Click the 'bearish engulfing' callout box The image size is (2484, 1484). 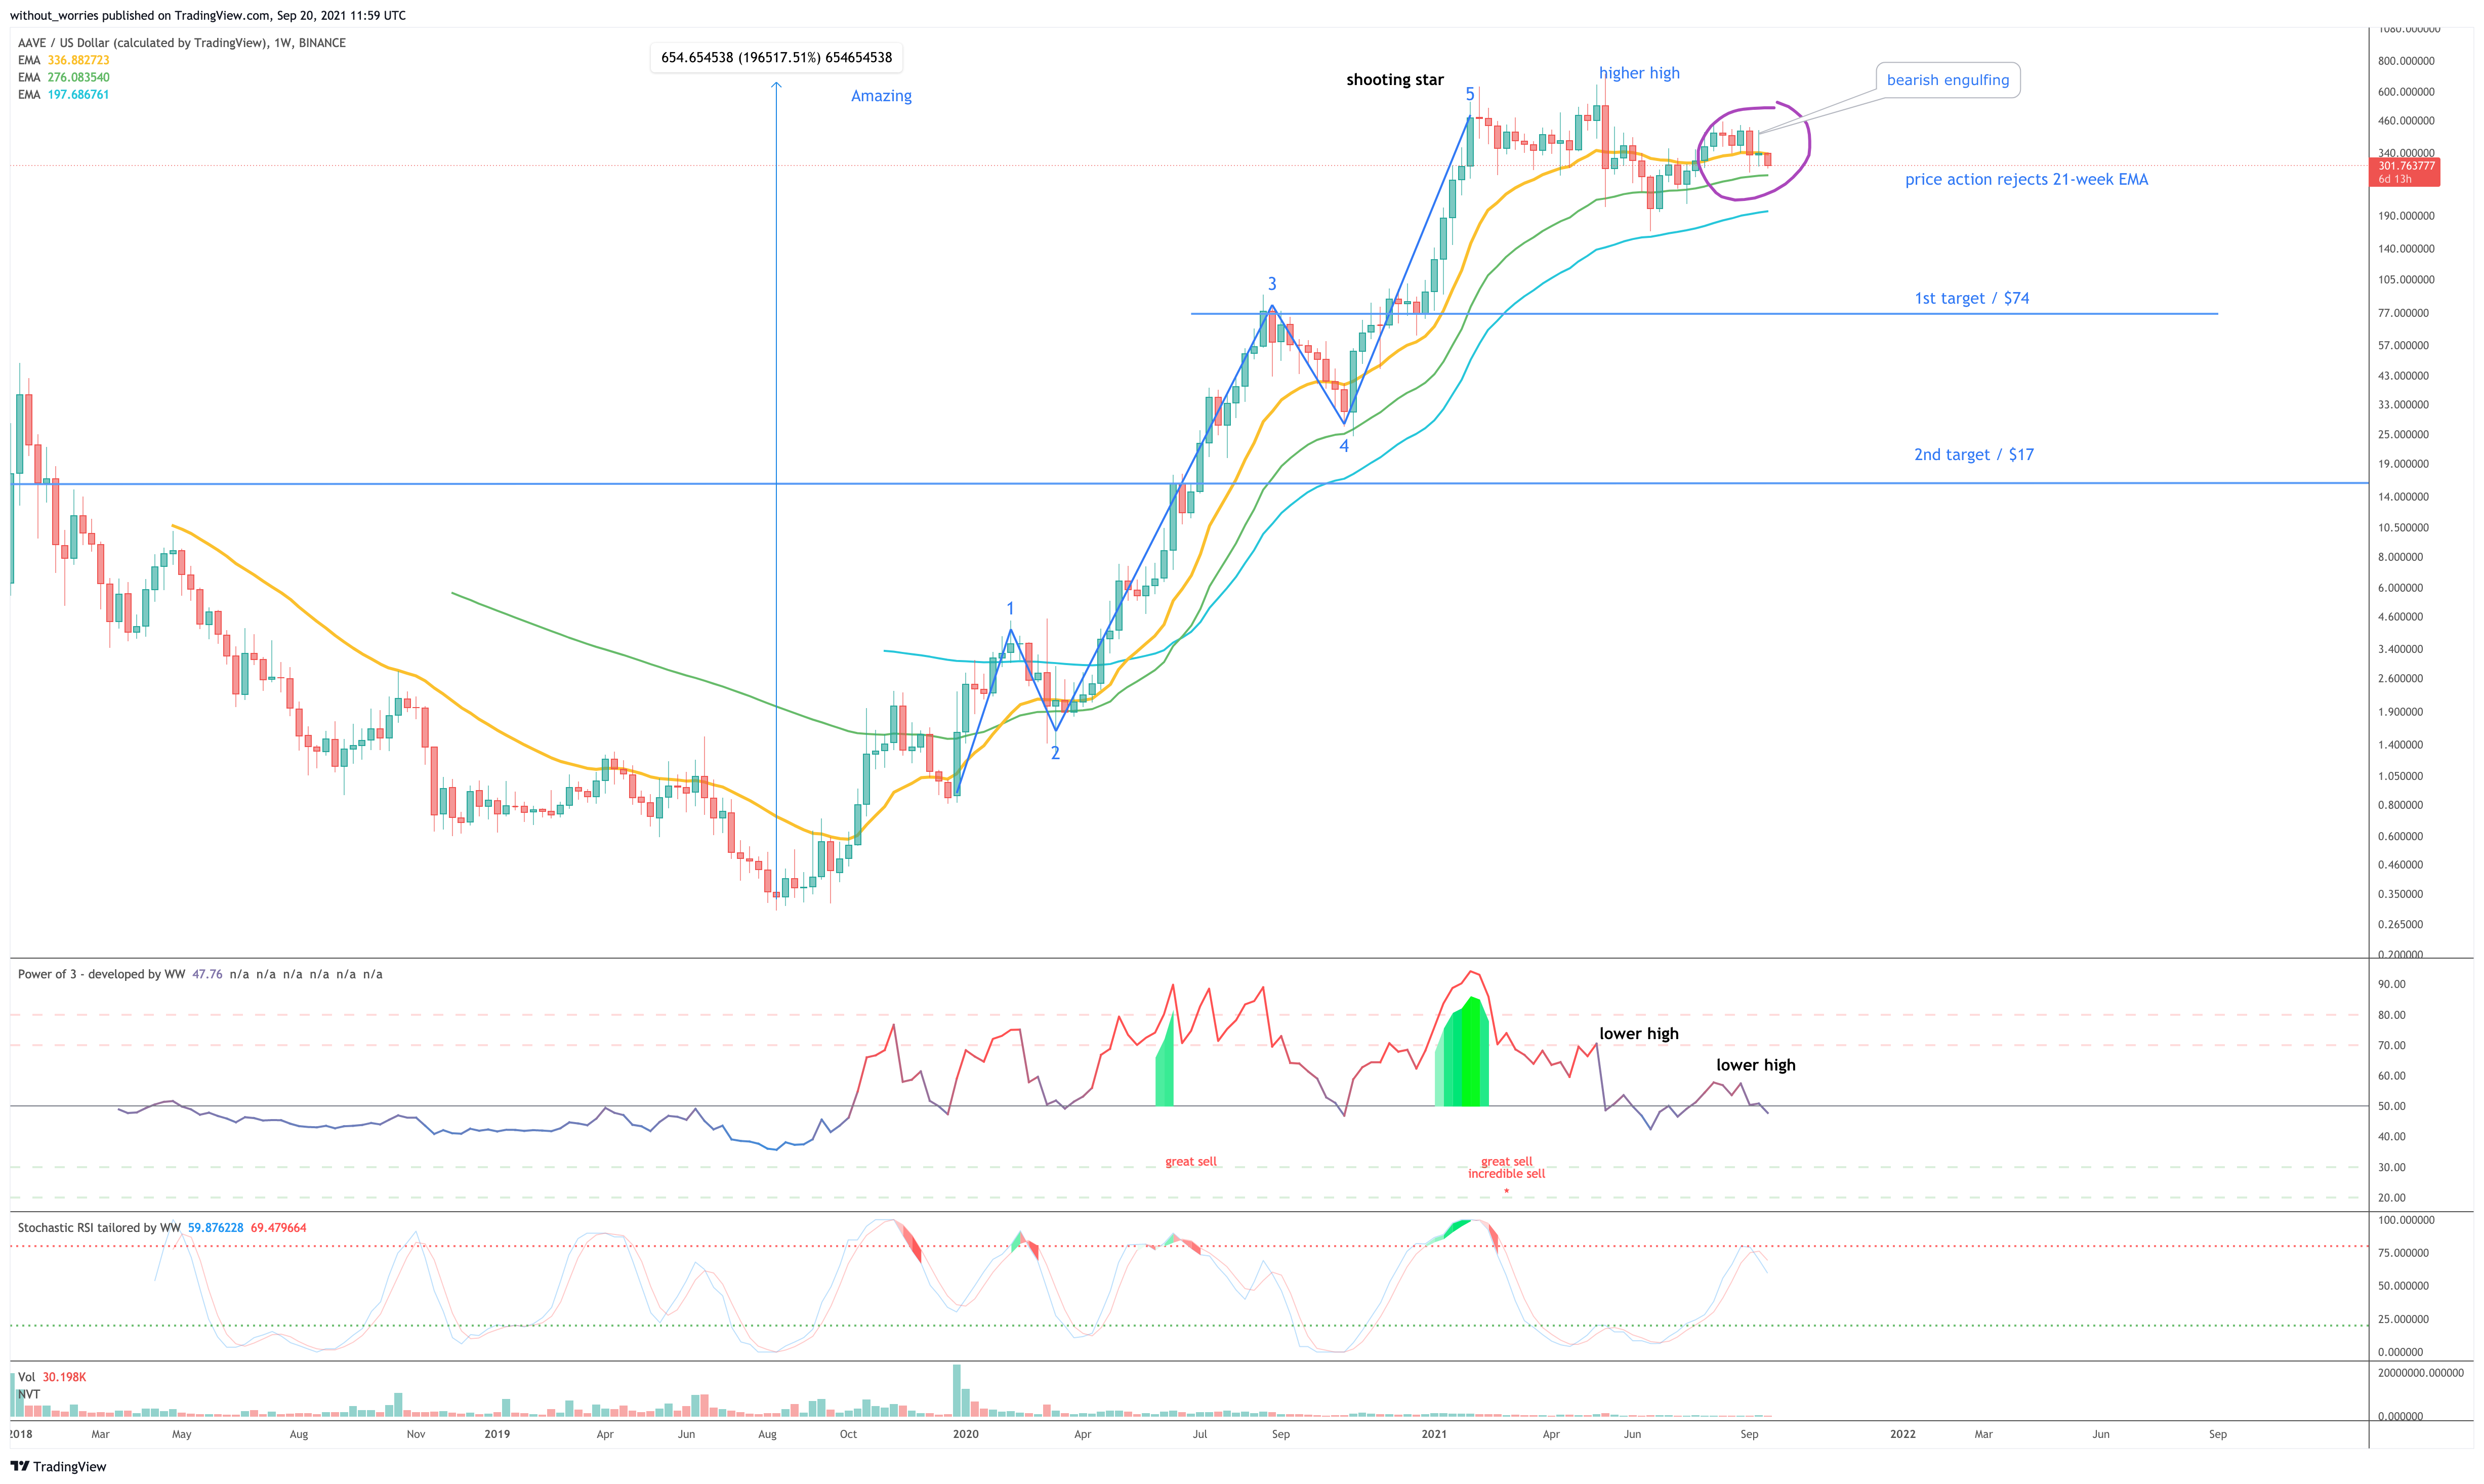1947,80
